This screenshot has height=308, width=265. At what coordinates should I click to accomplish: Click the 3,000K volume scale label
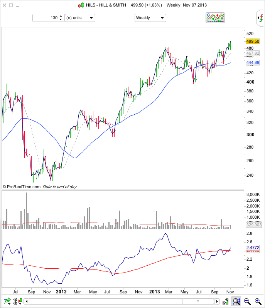(x=253, y=194)
